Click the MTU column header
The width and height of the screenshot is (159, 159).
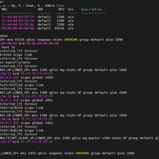pyautogui.click(x=61, y=10)
